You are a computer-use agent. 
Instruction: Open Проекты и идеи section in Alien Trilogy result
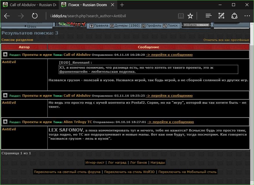point(37,122)
